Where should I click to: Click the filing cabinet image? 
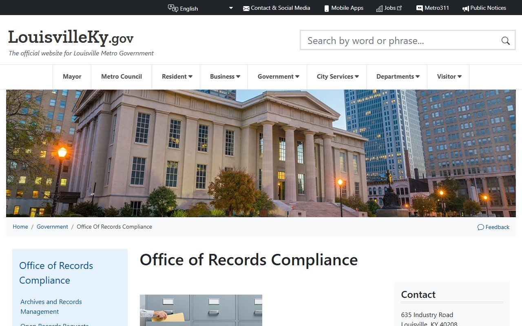coord(201,310)
